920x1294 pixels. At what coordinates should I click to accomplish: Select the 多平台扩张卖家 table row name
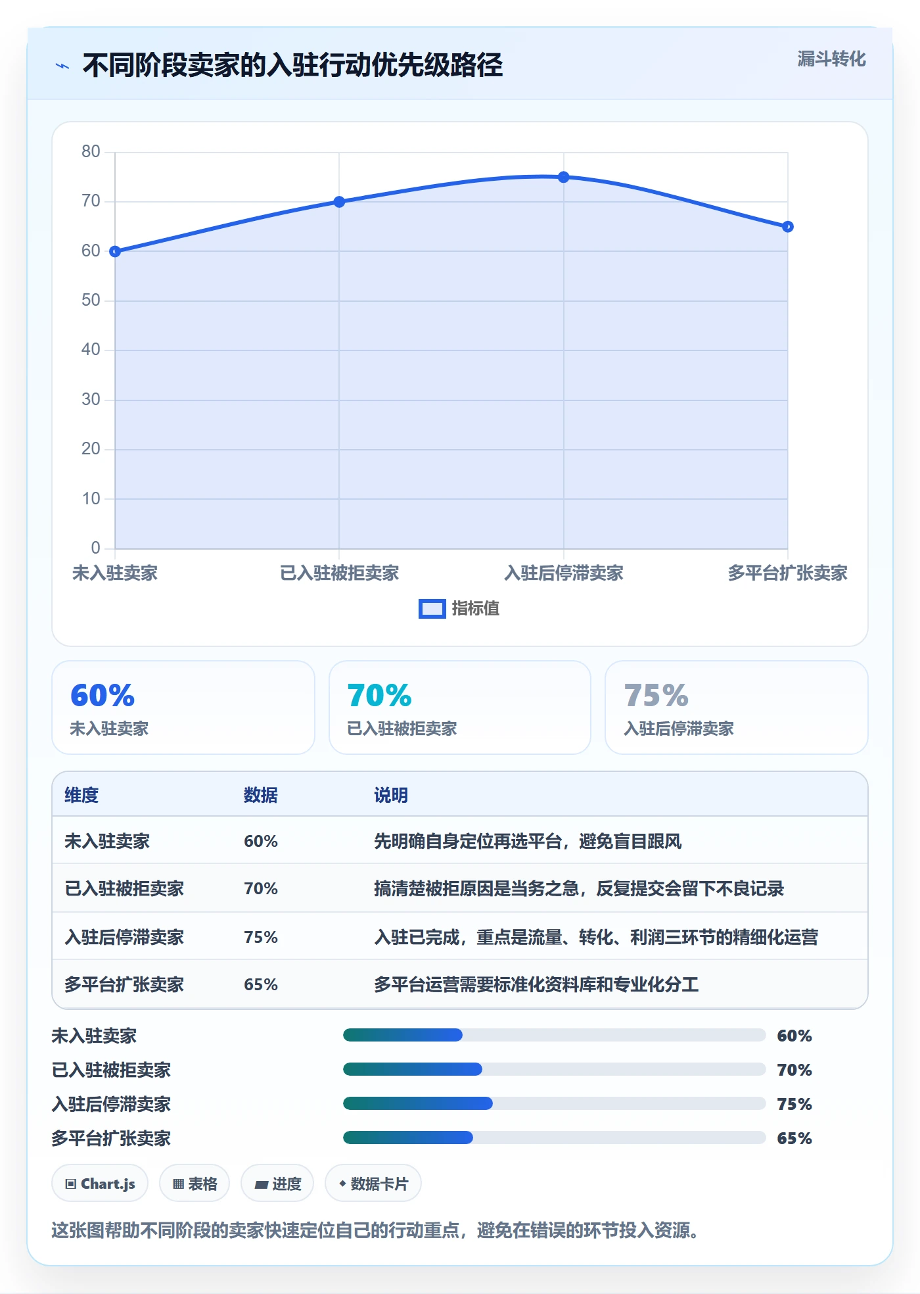coord(124,984)
